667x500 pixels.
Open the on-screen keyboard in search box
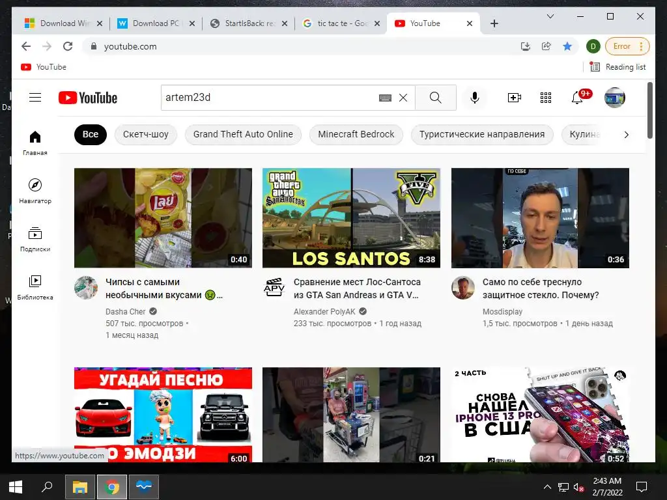coord(385,98)
